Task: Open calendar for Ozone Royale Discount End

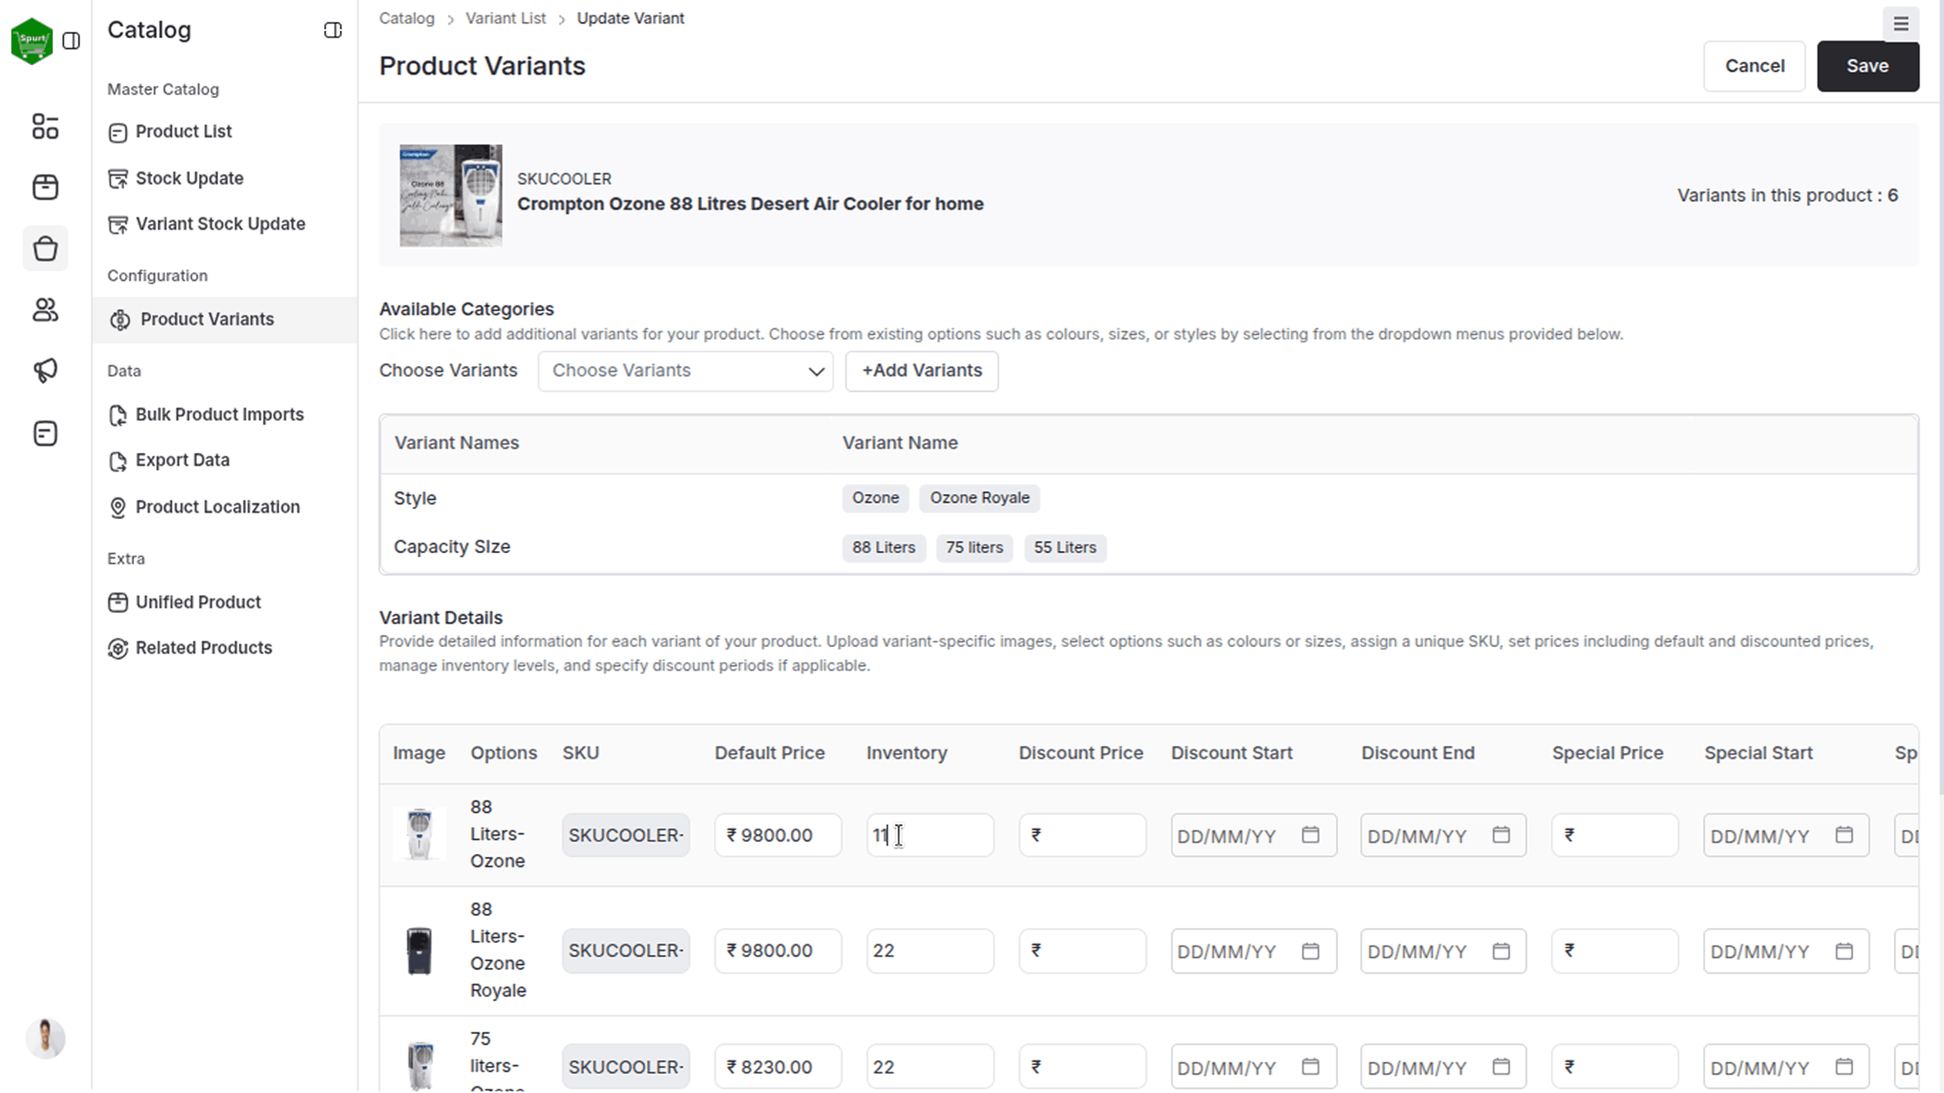Action: (1502, 951)
